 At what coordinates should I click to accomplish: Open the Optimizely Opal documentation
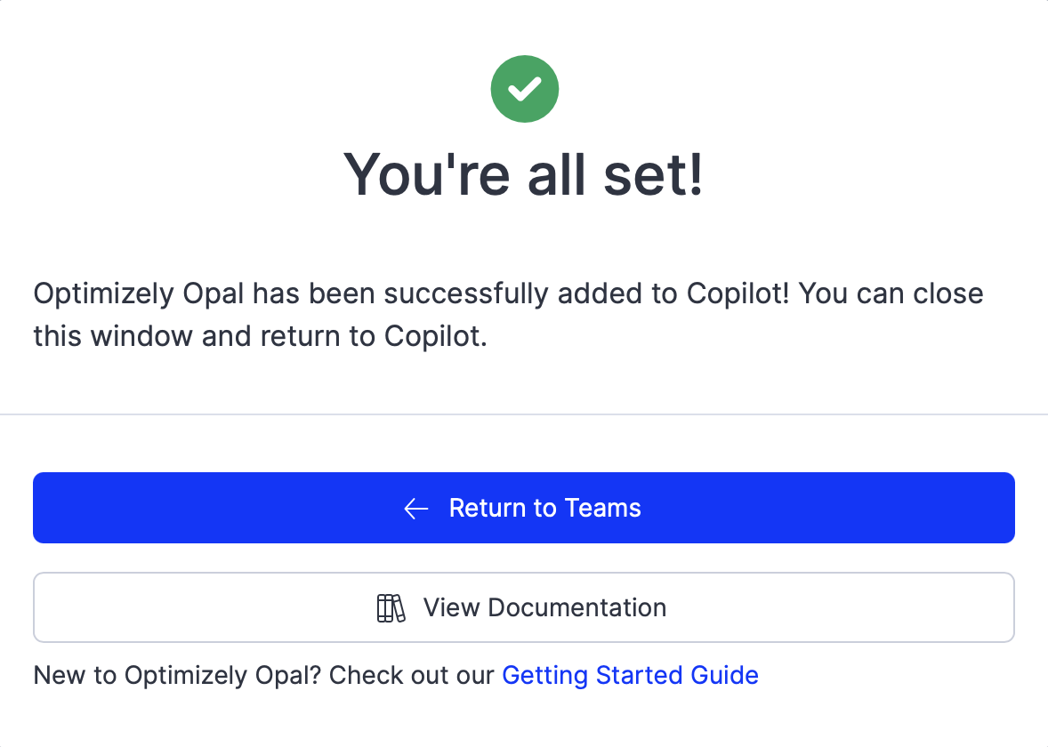click(x=524, y=607)
